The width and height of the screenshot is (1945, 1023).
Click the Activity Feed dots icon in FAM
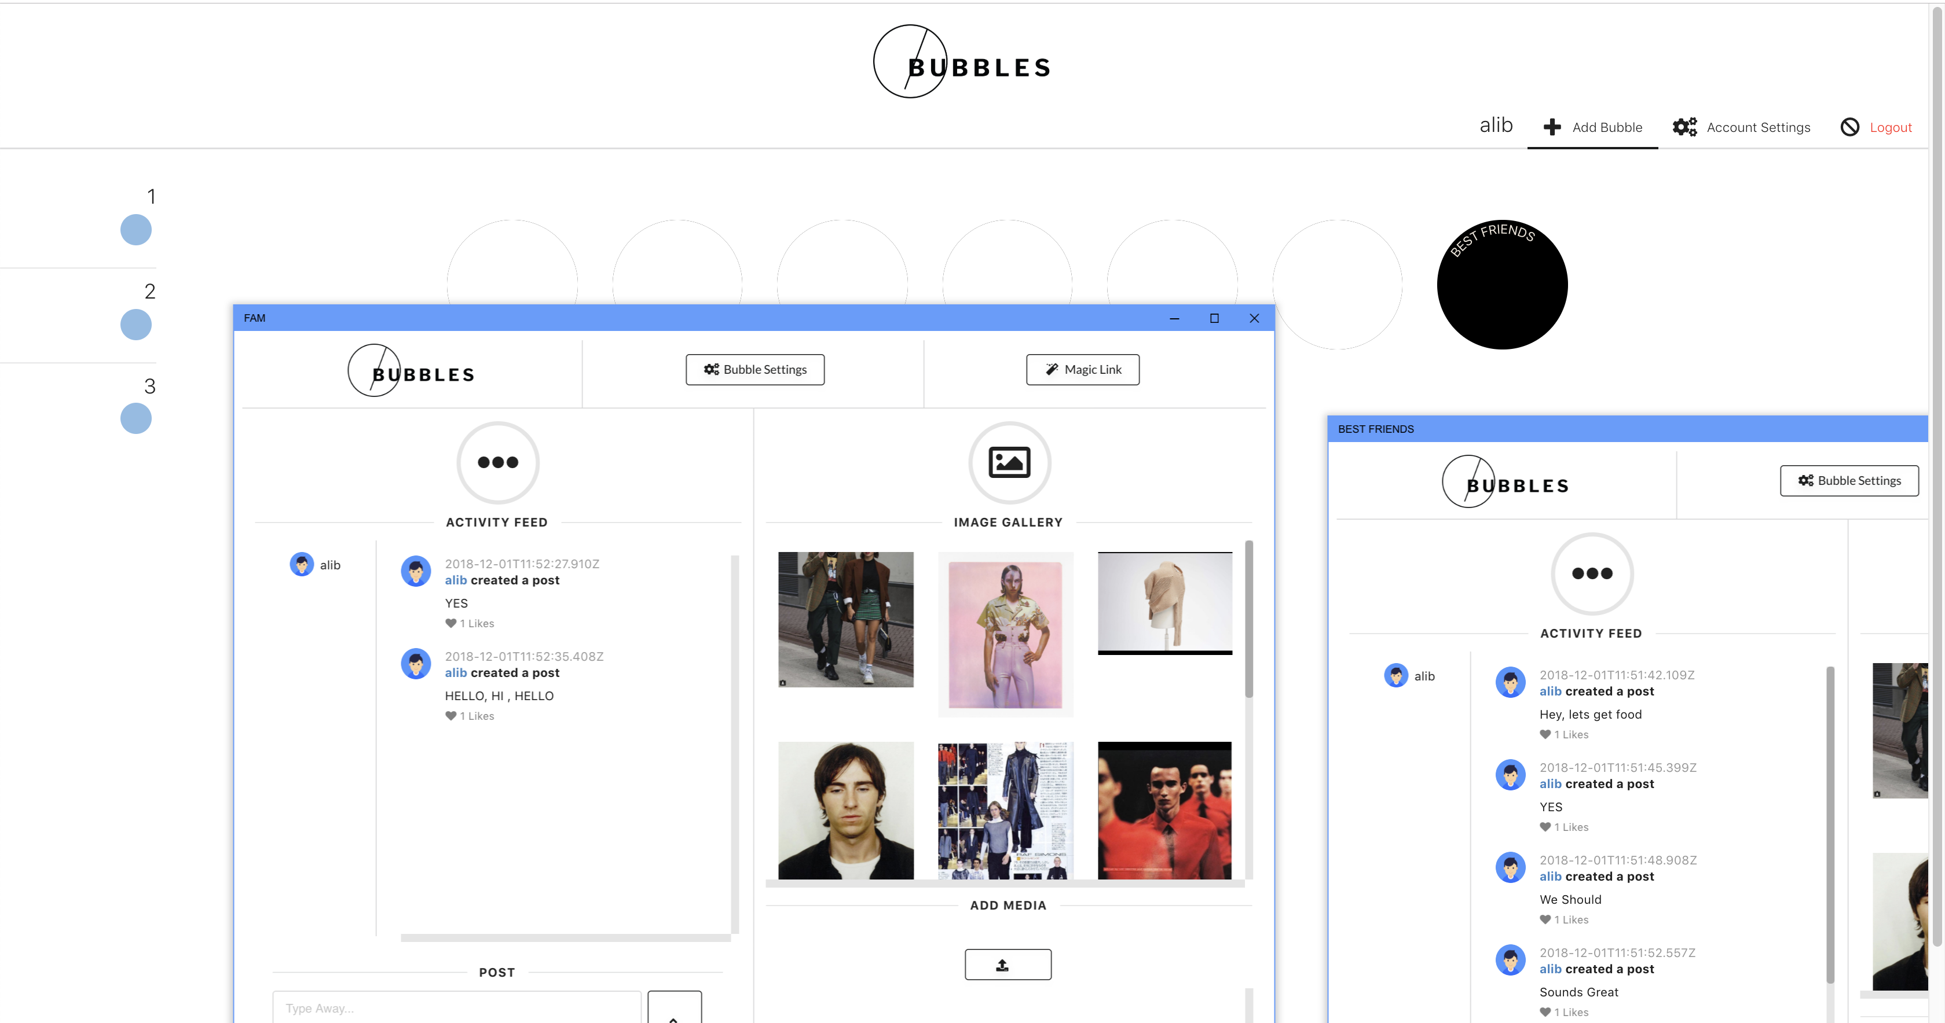point(497,462)
